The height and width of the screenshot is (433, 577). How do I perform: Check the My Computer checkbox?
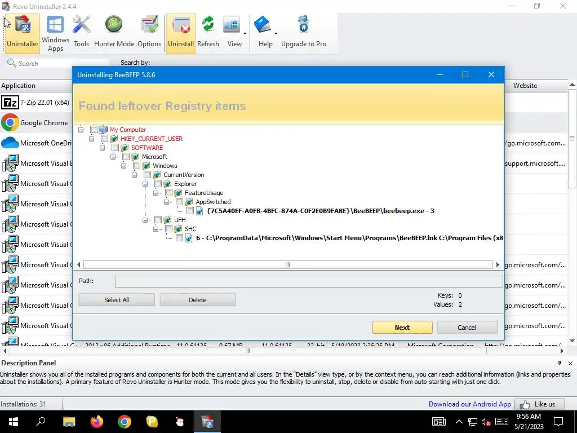94,130
